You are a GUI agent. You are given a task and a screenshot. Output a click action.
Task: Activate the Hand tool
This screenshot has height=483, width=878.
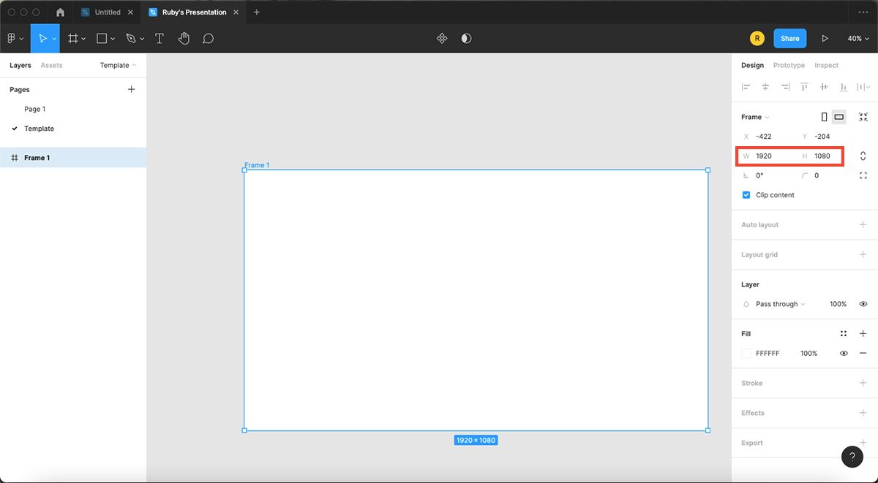coord(184,38)
